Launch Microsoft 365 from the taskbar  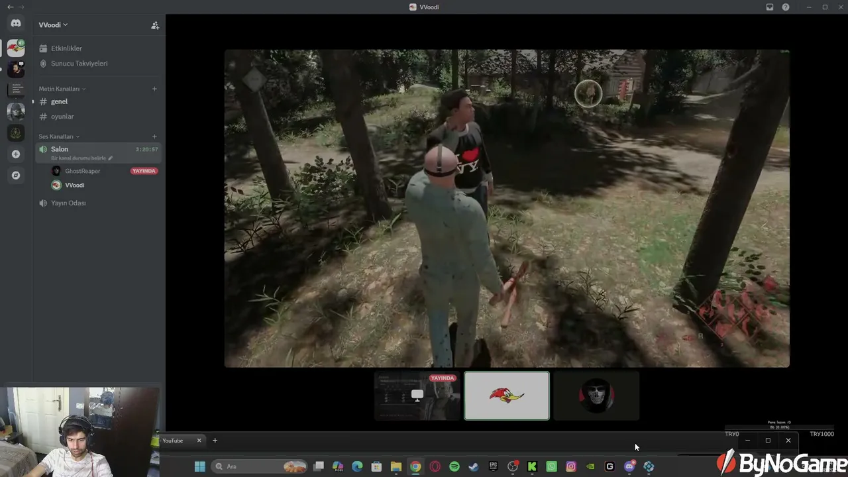click(x=338, y=466)
